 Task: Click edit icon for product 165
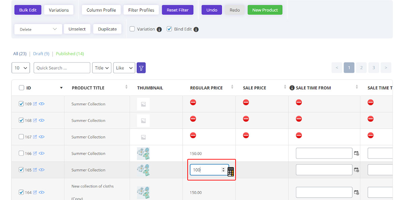click(x=35, y=170)
